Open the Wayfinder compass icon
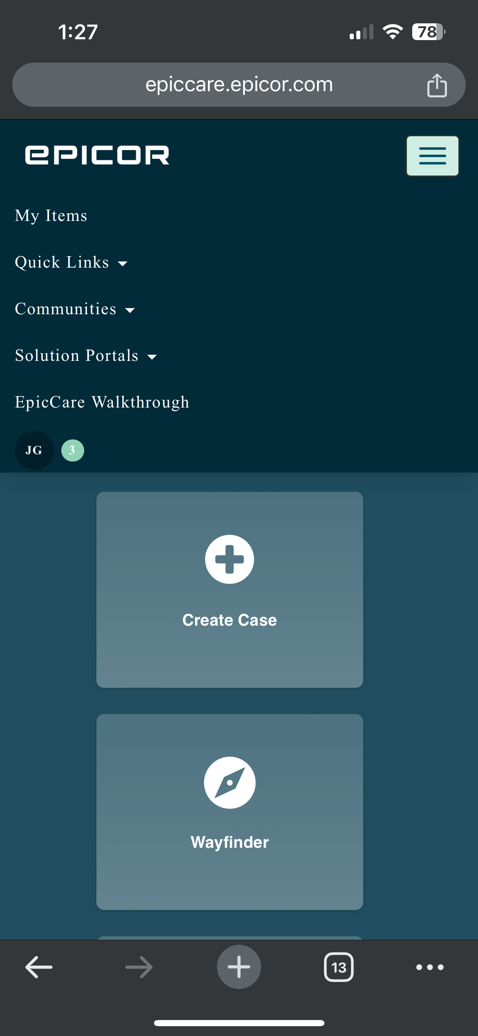This screenshot has width=478, height=1036. [x=230, y=782]
